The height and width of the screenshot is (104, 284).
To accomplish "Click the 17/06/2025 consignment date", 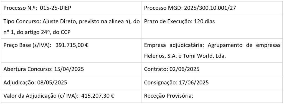I will coord(194,82).
